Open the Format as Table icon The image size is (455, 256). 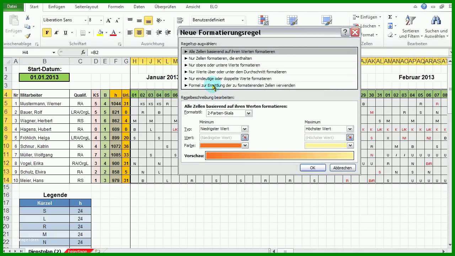click(292, 20)
